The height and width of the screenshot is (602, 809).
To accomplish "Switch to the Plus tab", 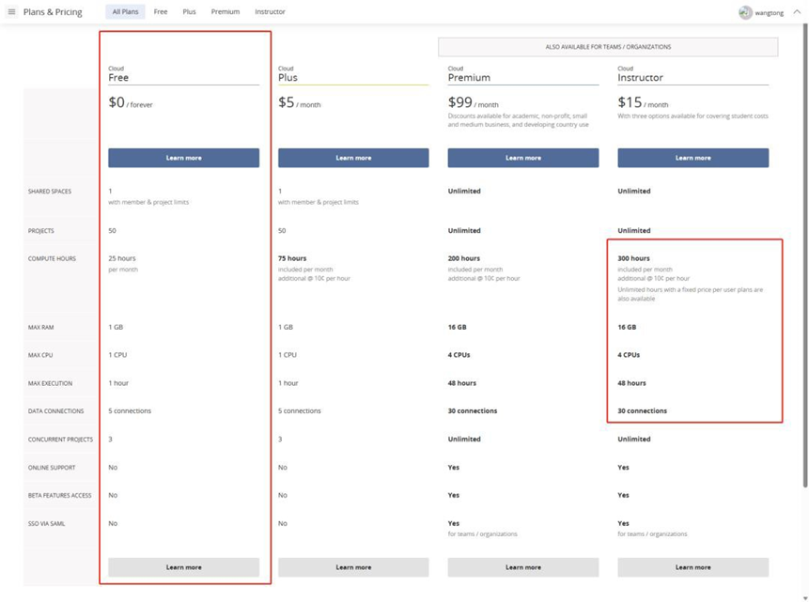I will (190, 12).
